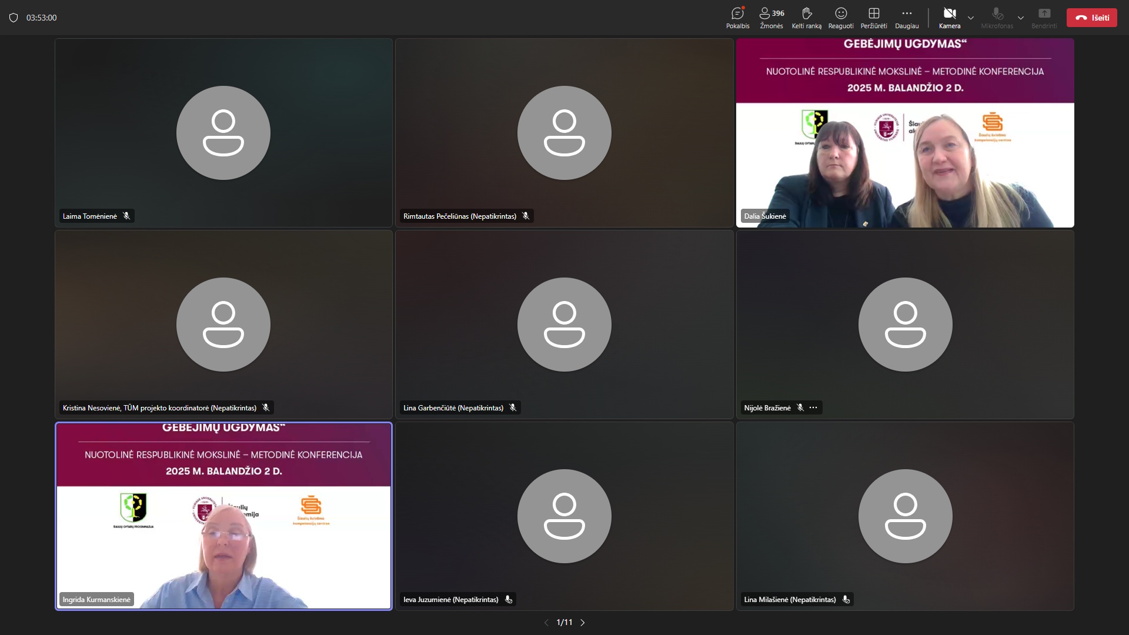Open Peržiūrėti view options
1129x635 pixels.
click(874, 17)
